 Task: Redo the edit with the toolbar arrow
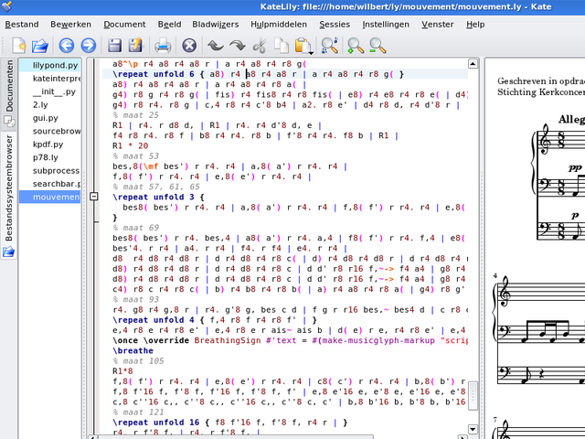pos(238,46)
